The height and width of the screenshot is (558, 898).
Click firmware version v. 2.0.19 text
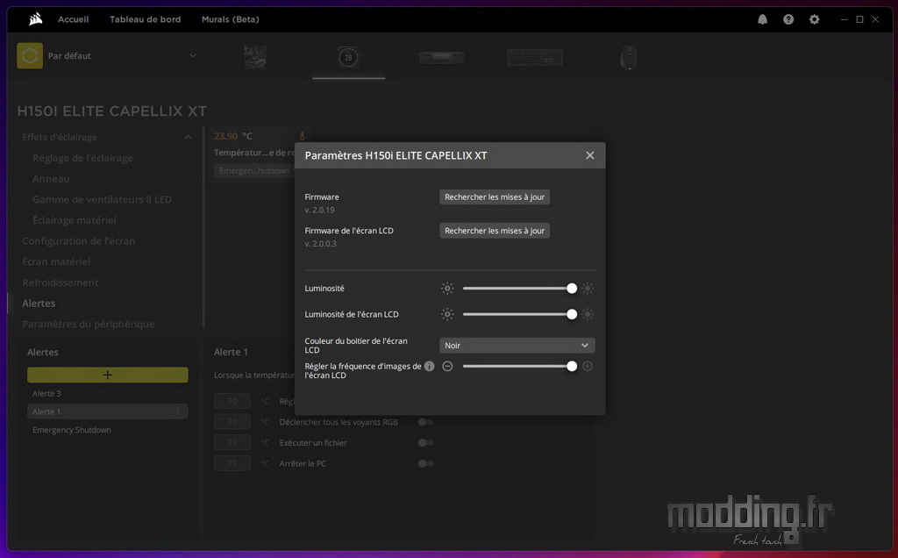[x=319, y=210]
